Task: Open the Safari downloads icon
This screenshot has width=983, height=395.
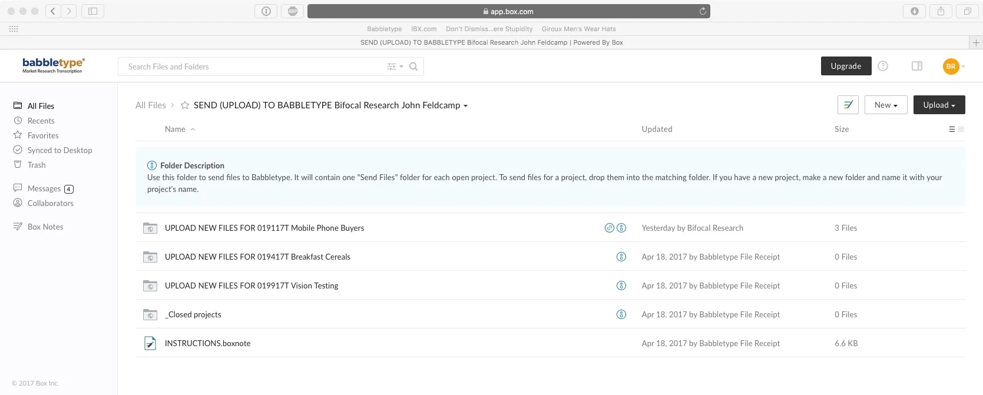Action: pos(915,11)
